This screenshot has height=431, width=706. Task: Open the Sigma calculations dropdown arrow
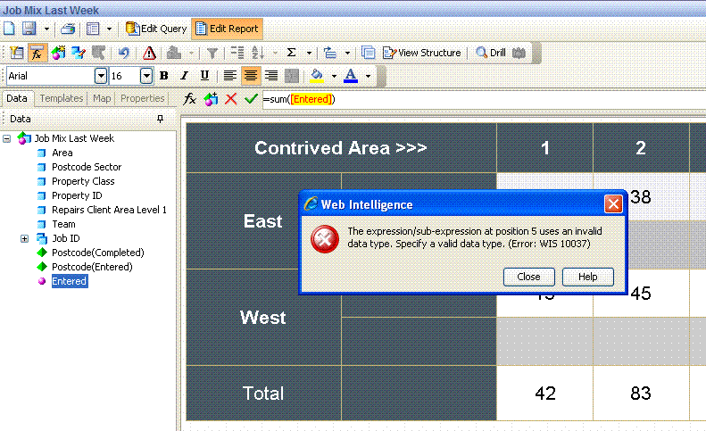click(309, 54)
